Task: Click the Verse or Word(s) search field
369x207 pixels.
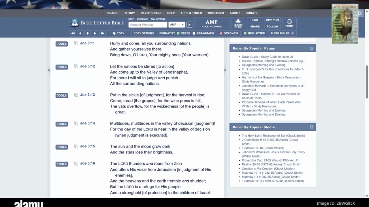Action: 148,25
